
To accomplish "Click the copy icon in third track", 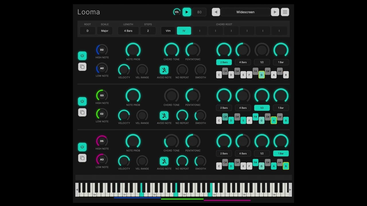I will 82,158.
